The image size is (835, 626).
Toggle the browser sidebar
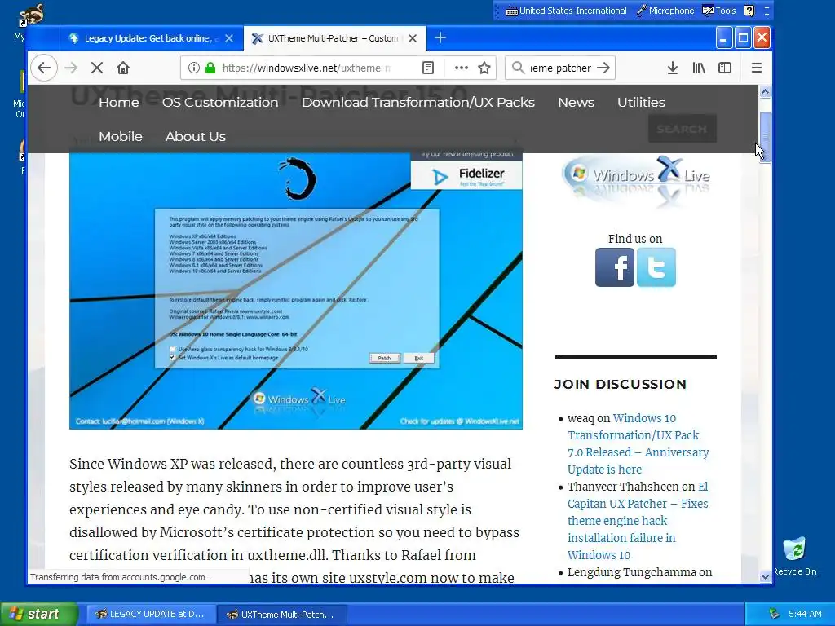pos(725,68)
